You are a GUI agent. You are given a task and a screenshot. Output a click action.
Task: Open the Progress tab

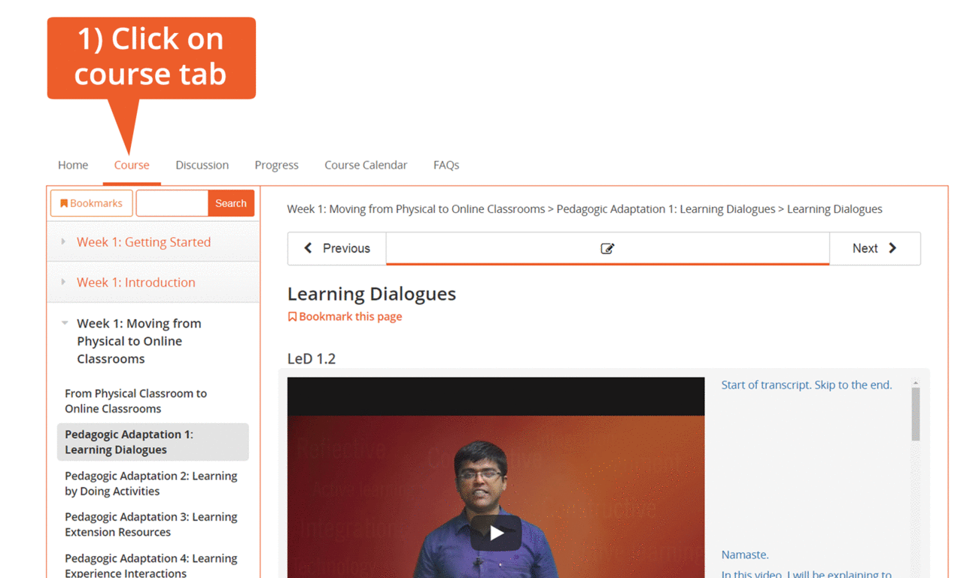coord(276,165)
